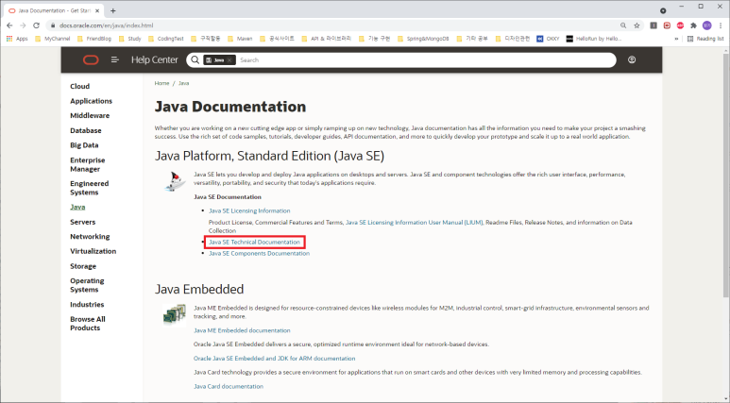Select Big Data in sidebar

(x=84, y=145)
